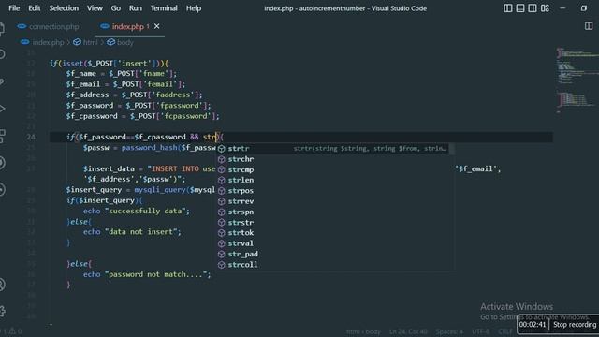Toggle secondary side bar layout icon
Image resolution: width=599 pixels, height=337 pixels.
533,8
